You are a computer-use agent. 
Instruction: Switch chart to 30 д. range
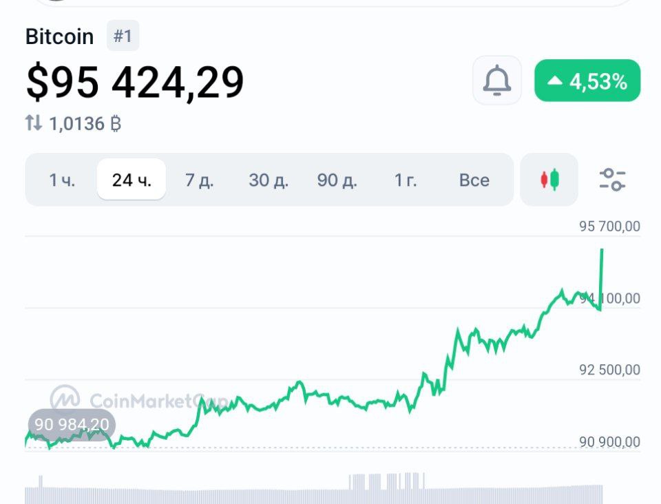(x=269, y=180)
